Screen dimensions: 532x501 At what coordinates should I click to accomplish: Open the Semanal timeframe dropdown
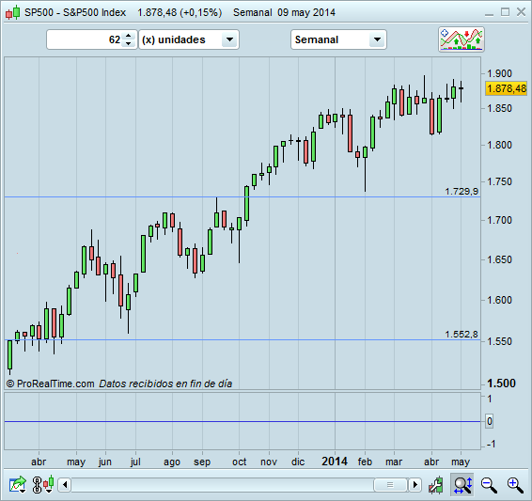(338, 39)
